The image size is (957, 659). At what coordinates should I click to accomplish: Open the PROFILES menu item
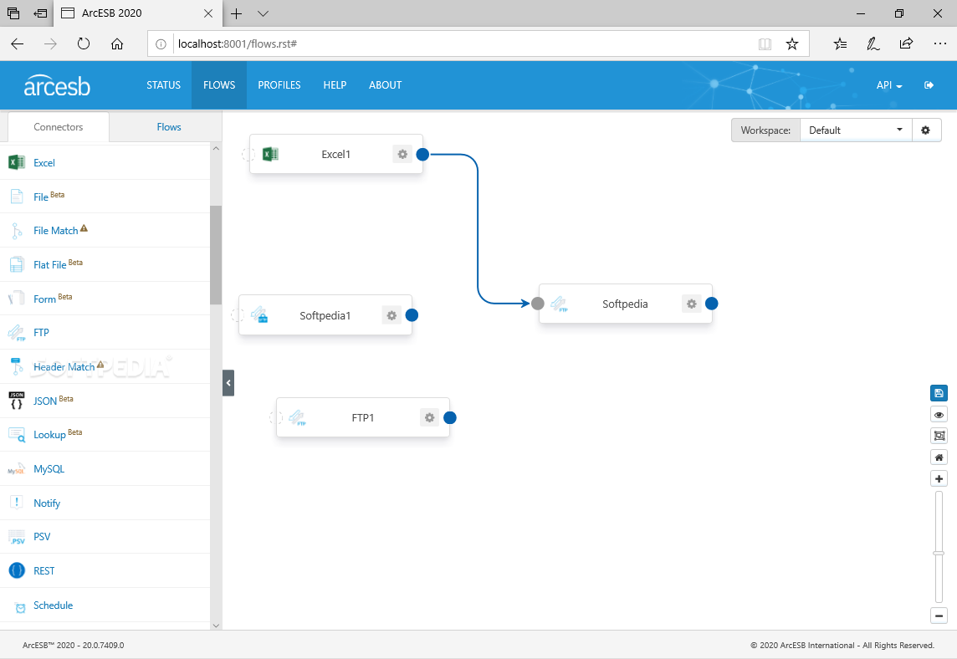point(279,85)
